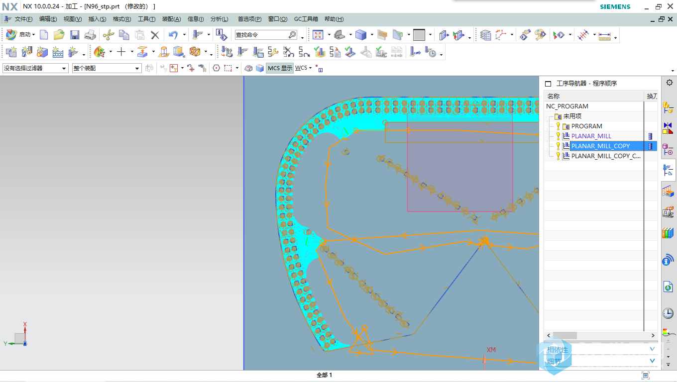Open the 文件(F) menu
Image resolution: width=677 pixels, height=382 pixels.
23,19
